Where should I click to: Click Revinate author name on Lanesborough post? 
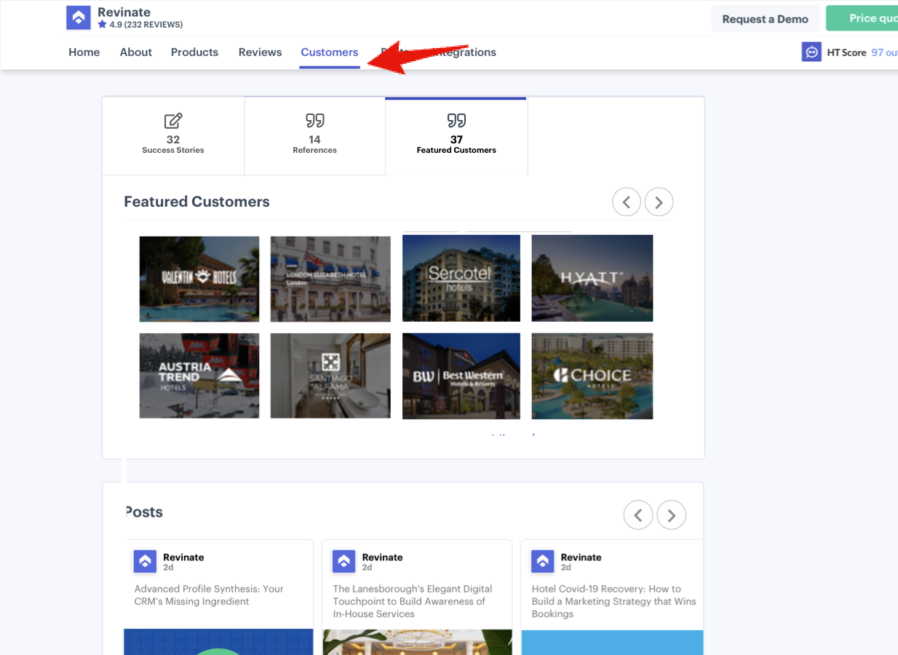(x=382, y=557)
